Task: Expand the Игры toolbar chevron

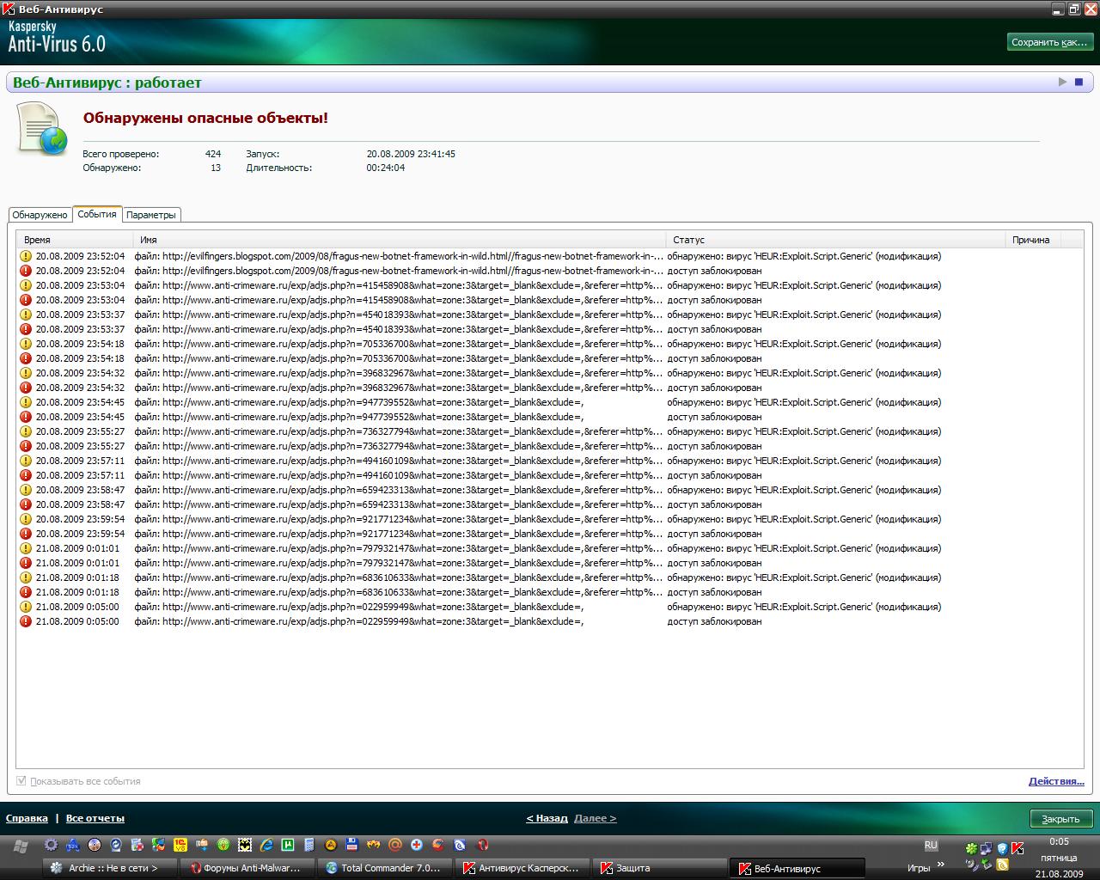Action: click(x=941, y=866)
